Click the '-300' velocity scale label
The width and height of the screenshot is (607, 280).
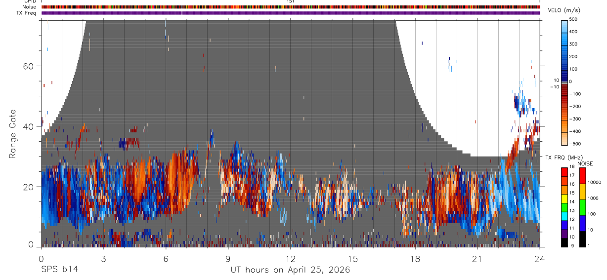pos(575,119)
